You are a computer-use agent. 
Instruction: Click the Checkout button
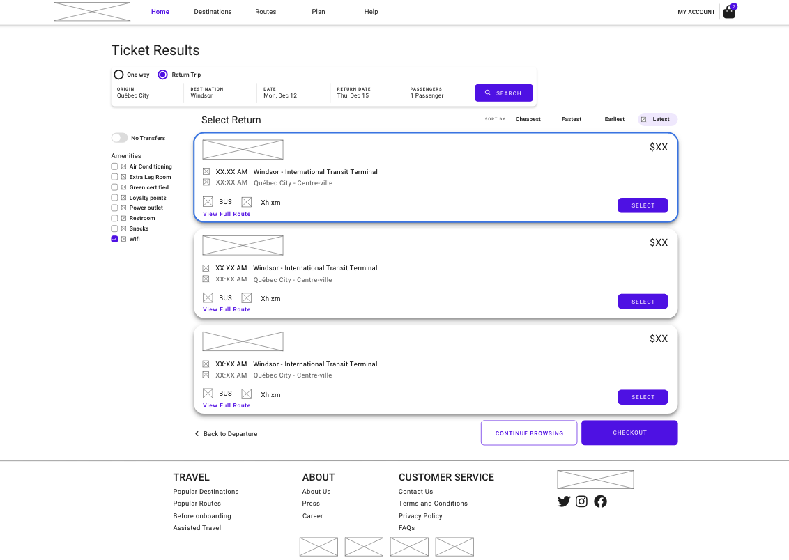[x=629, y=433]
